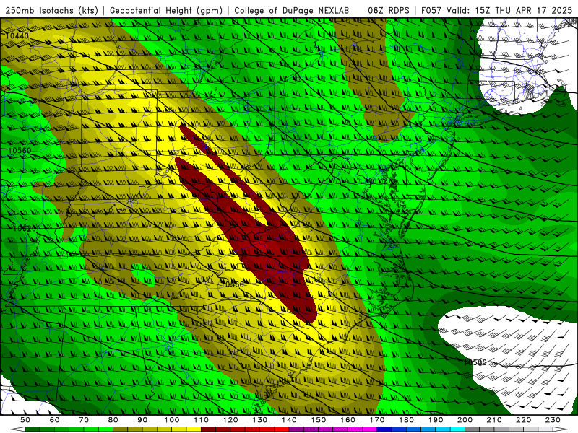The height and width of the screenshot is (433, 578).
Task: Click the "06Z RDPS" model run label
Action: click(x=389, y=10)
